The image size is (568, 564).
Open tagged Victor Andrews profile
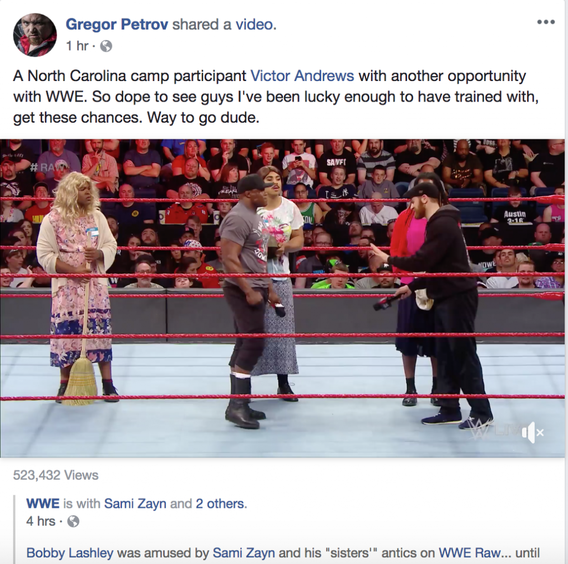(x=302, y=75)
